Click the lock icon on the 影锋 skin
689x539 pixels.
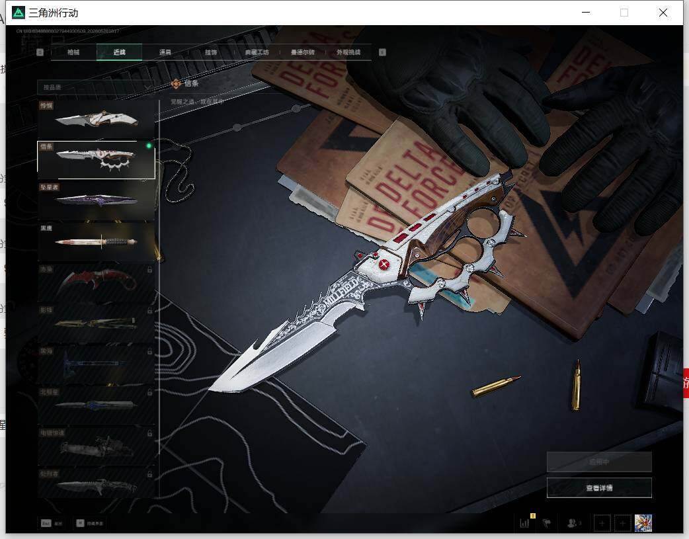pyautogui.click(x=149, y=310)
